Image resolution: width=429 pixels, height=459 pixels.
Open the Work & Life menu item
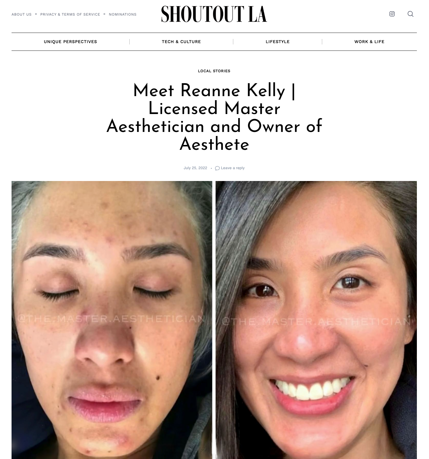(x=369, y=42)
